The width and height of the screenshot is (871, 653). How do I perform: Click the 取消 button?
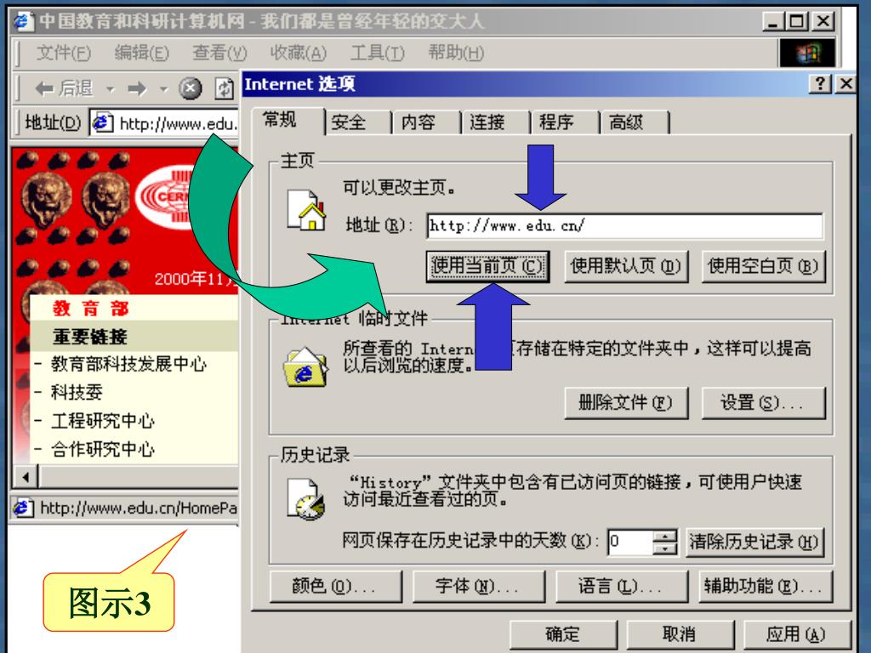[x=680, y=634]
